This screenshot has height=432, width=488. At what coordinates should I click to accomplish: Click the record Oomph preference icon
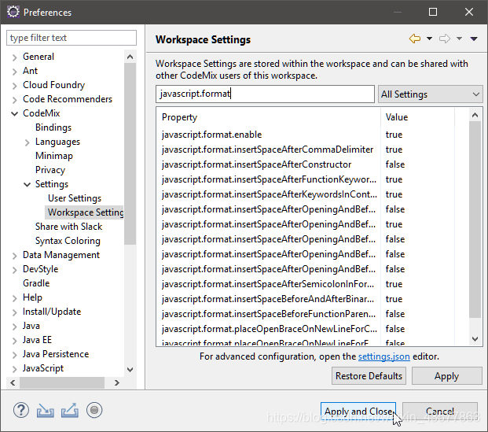(x=94, y=410)
